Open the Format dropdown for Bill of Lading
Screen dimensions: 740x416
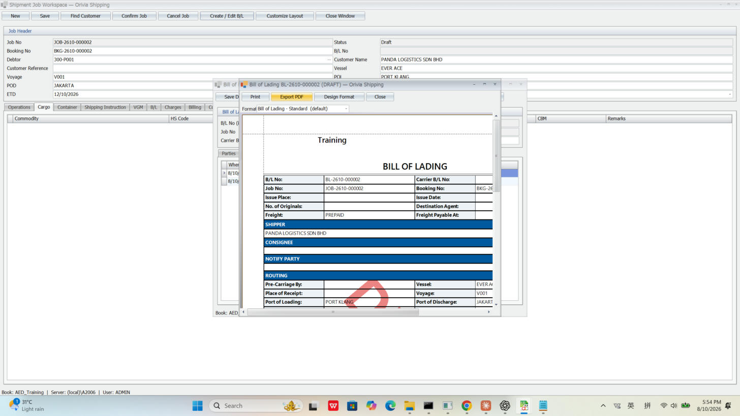[x=346, y=109]
